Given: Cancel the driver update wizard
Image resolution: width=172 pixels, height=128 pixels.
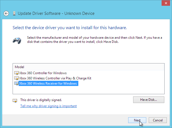Looking at the screenshot, I should click(158, 120).
